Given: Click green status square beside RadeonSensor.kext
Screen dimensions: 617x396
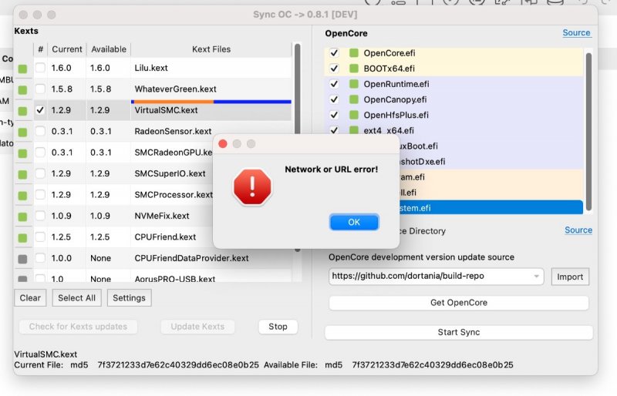Looking at the screenshot, I should point(23,133).
